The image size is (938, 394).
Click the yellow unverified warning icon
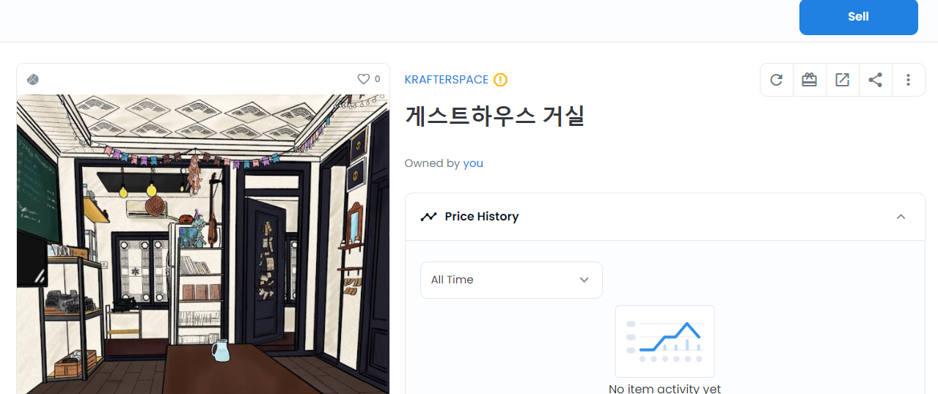coord(500,80)
